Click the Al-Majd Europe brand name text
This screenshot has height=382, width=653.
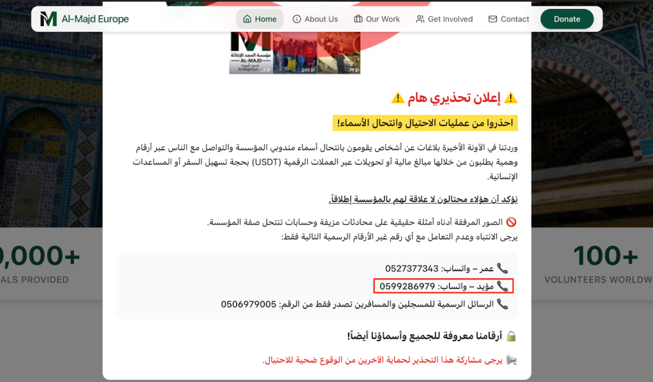tap(95, 19)
